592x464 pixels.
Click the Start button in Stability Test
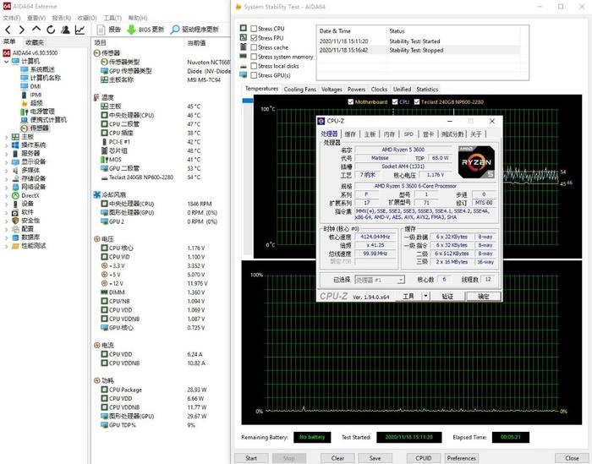click(251, 458)
